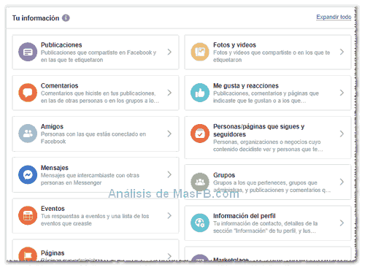Expand the Mensajes chevron
Viewport: 365px width, 270px height.
(169, 174)
